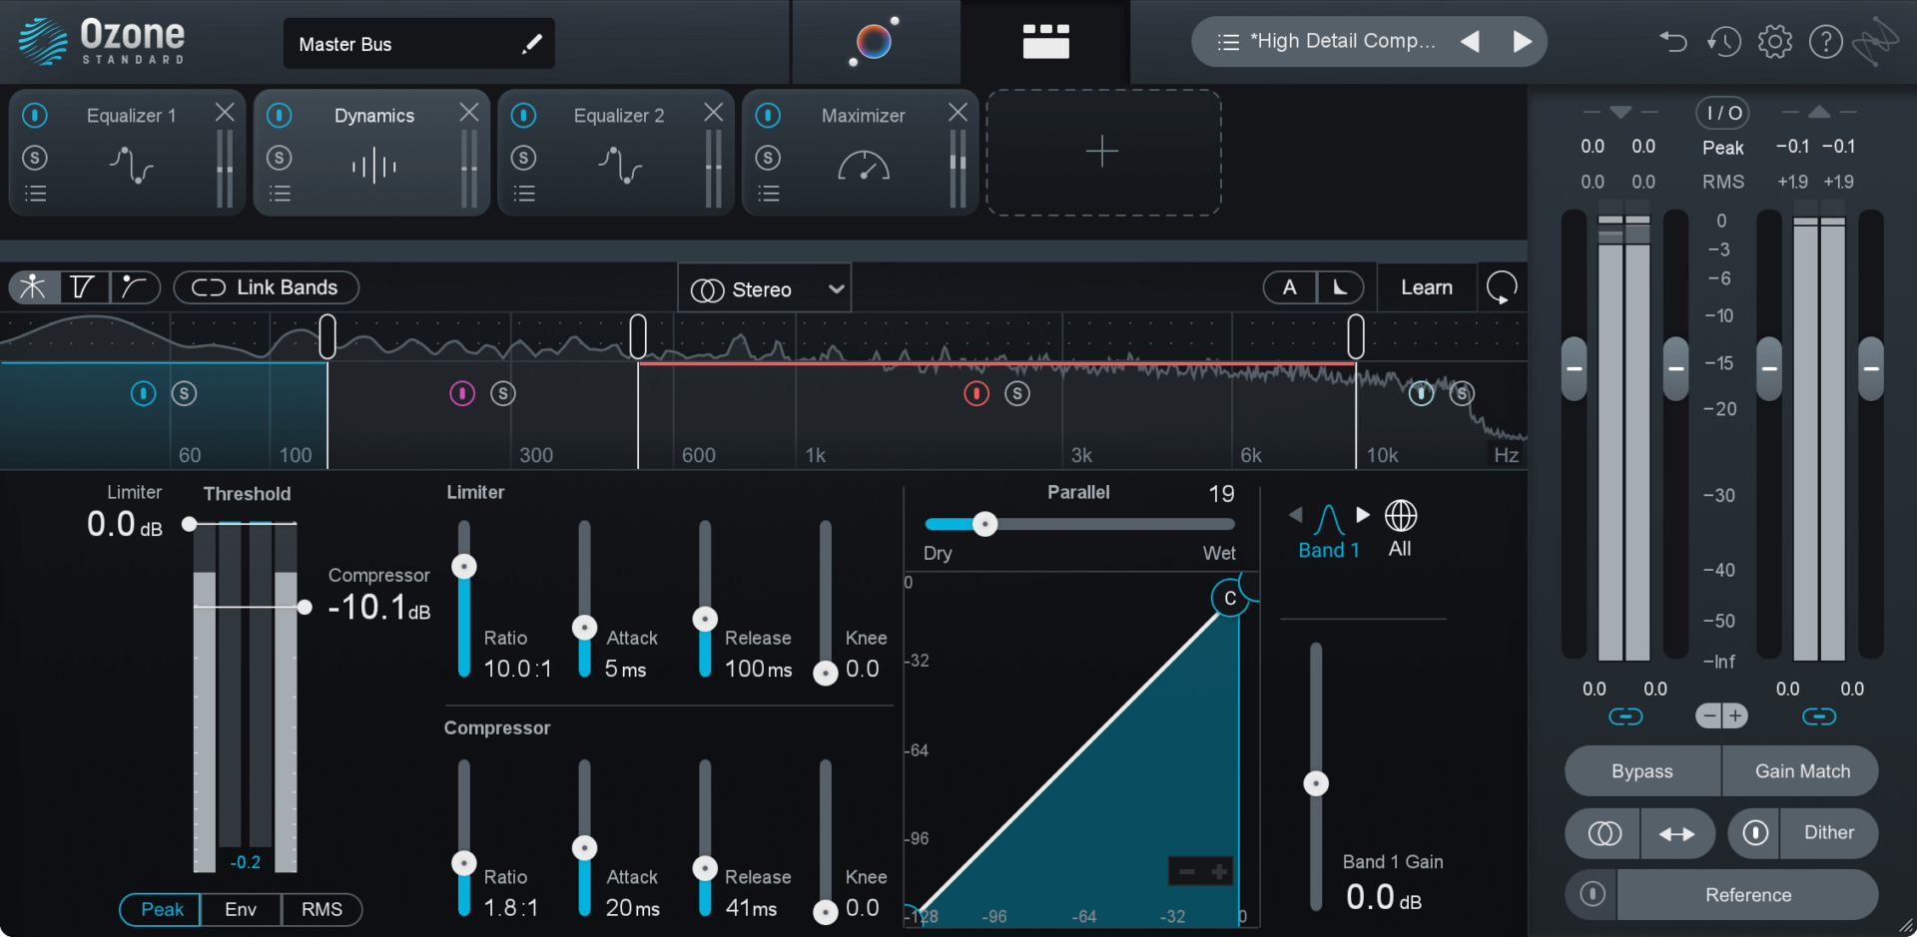Click the undo arrow icon
Screen dimensions: 1917x937
pyautogui.click(x=1674, y=42)
